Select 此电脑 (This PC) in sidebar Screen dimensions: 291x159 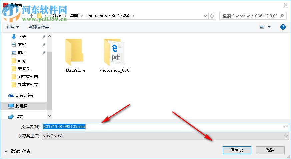pos(23,106)
